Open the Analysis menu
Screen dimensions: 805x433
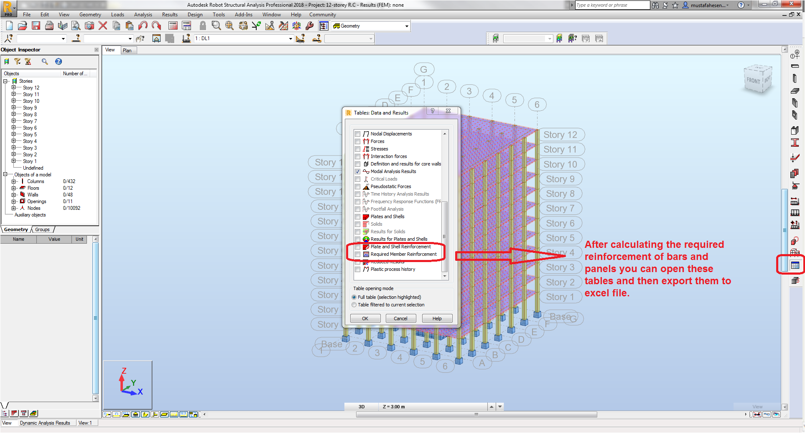(x=143, y=14)
